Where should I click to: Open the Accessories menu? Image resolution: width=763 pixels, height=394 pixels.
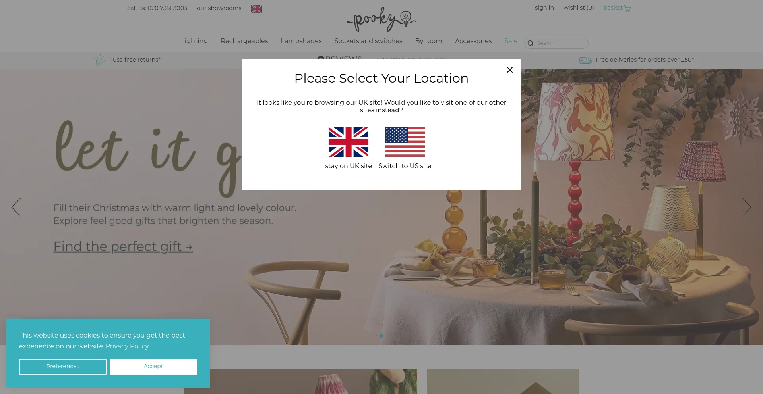[473, 41]
